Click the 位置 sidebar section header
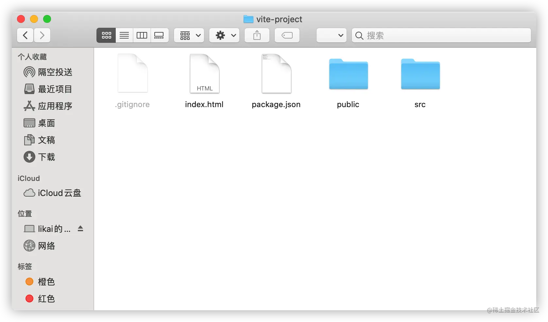Viewport: 548px width, 322px height. click(x=25, y=214)
